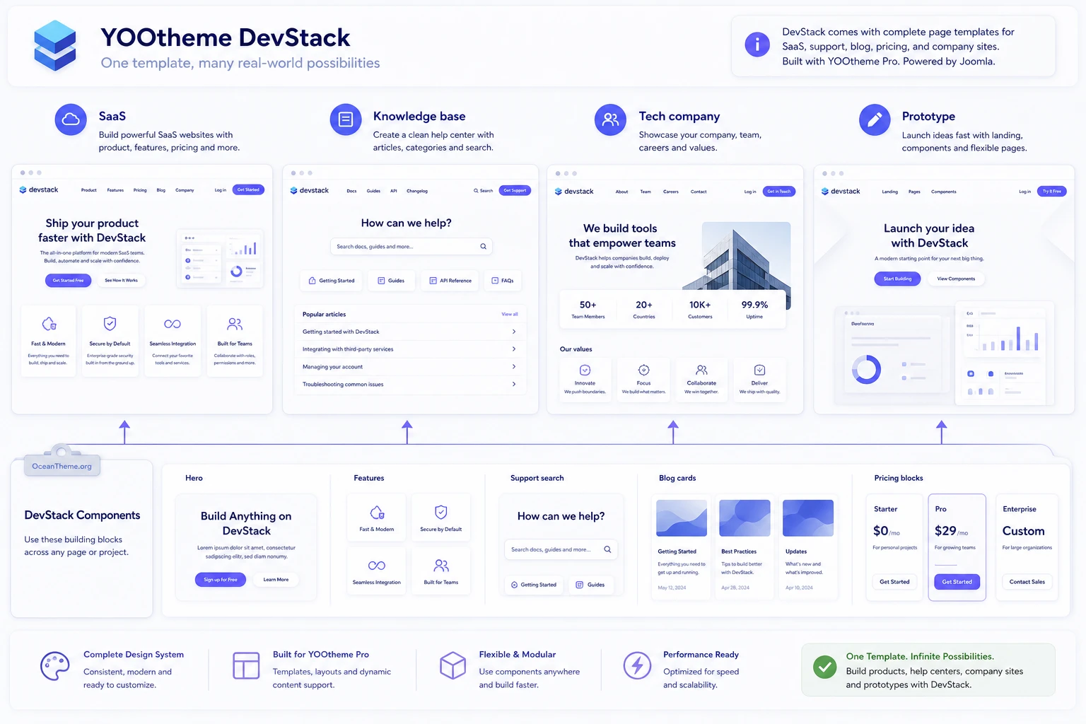The image size is (1086, 724).
Task: Open Changelog in Knowledge base navigation
Action: pos(417,191)
